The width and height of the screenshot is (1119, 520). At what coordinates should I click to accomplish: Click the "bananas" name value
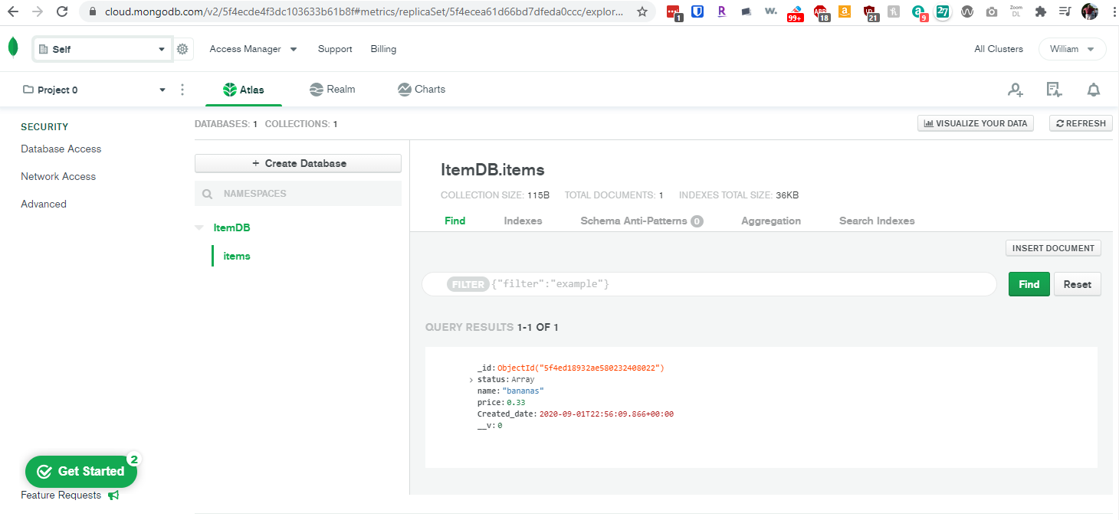point(523,391)
